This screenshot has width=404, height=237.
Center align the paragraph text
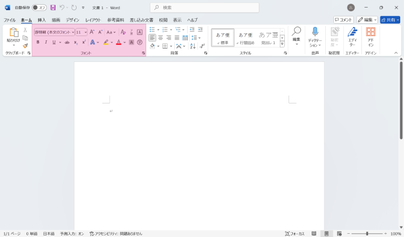(x=160, y=38)
